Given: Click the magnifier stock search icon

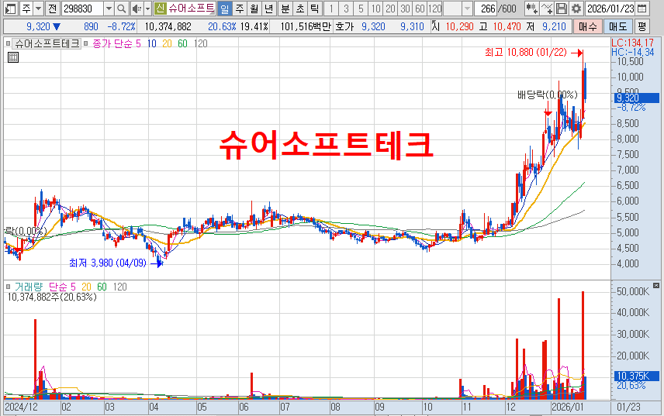Looking at the screenshot, I should tap(122, 9).
